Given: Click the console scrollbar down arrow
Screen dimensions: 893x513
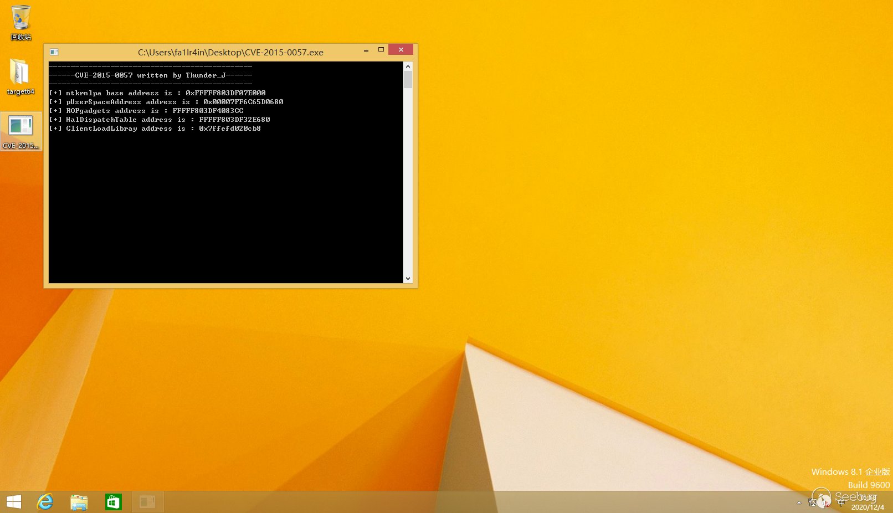Looking at the screenshot, I should pos(408,279).
